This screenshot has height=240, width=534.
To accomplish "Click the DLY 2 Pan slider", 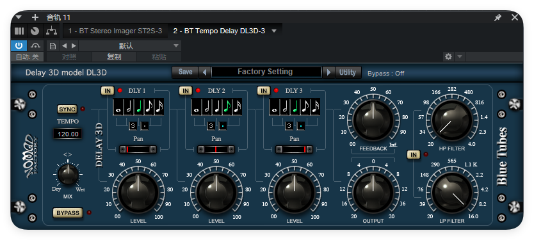I will pyautogui.click(x=216, y=149).
